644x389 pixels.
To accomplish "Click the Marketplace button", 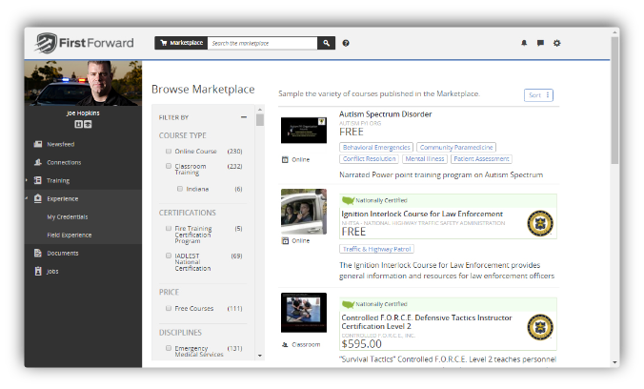I will [181, 43].
